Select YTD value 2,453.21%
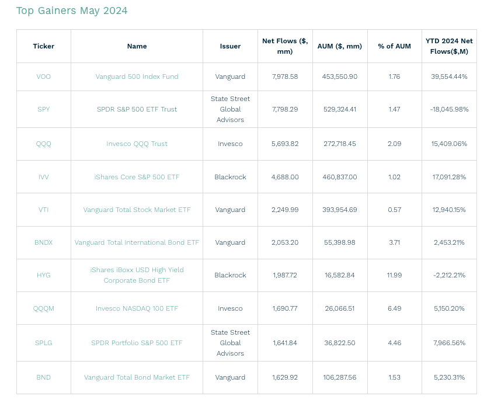The width and height of the screenshot is (494, 410). [x=449, y=242]
